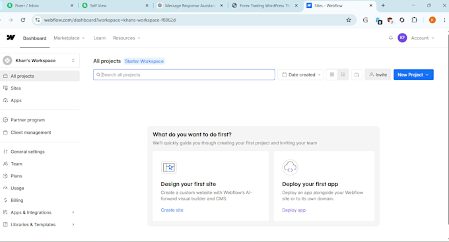Bookmark this page with the star icon
The image size is (449, 242).
click(349, 20)
